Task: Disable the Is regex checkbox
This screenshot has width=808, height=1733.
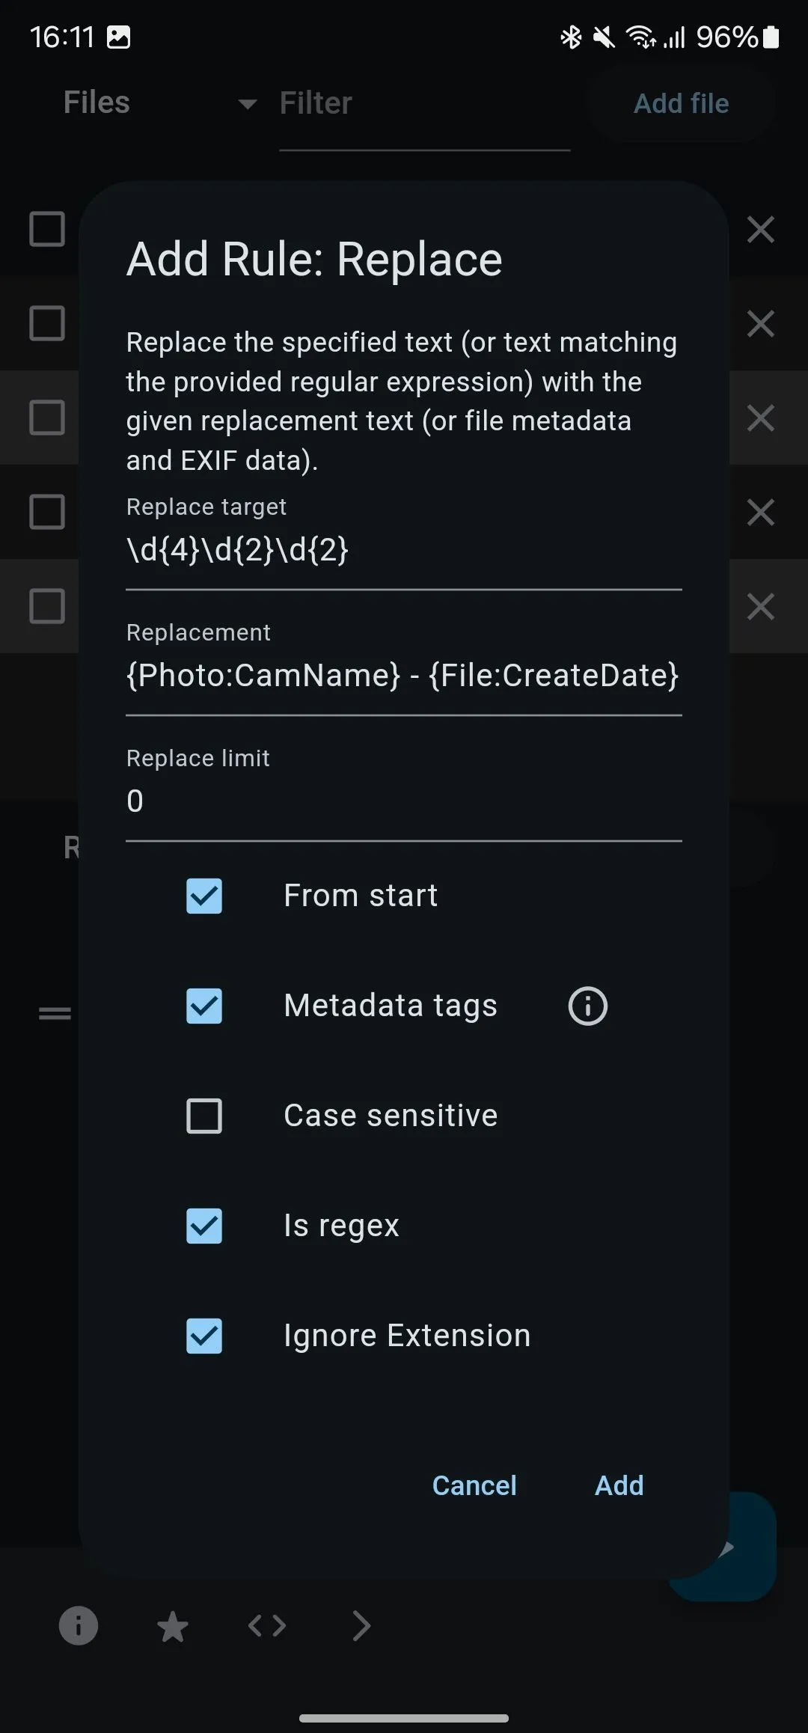Action: pyautogui.click(x=204, y=1226)
